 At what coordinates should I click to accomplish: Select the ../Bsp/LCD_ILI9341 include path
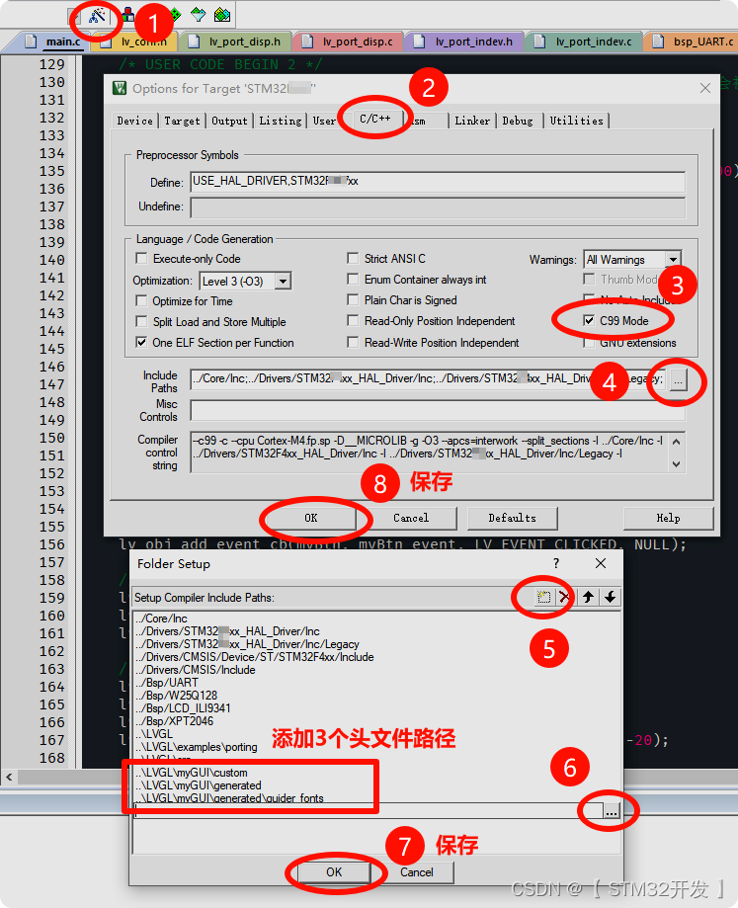[183, 707]
